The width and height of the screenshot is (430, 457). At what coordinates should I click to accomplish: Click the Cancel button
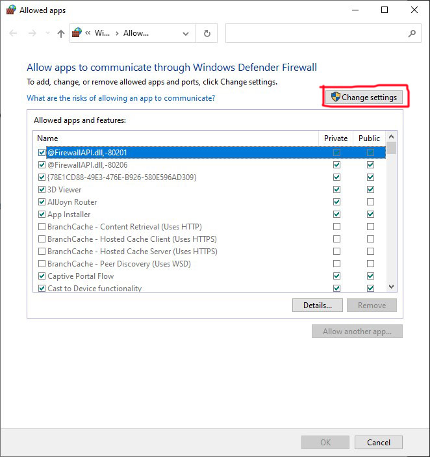pos(379,443)
